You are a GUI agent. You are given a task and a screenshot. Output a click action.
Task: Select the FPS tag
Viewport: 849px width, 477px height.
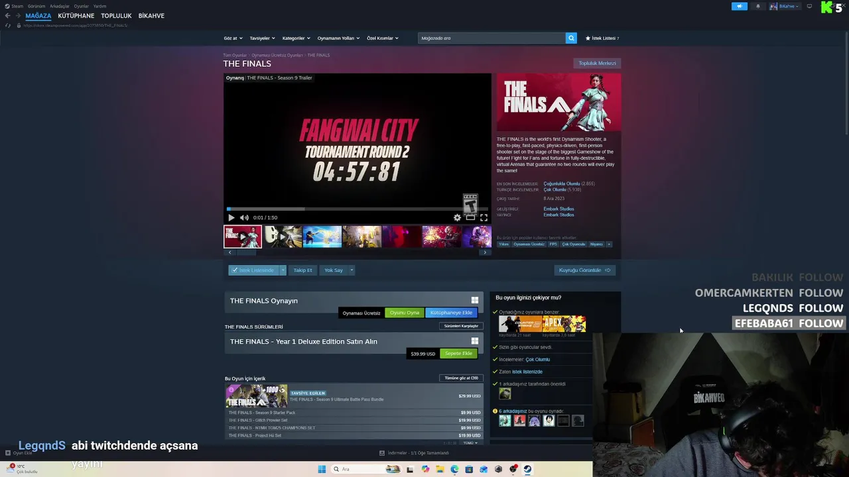(553, 244)
